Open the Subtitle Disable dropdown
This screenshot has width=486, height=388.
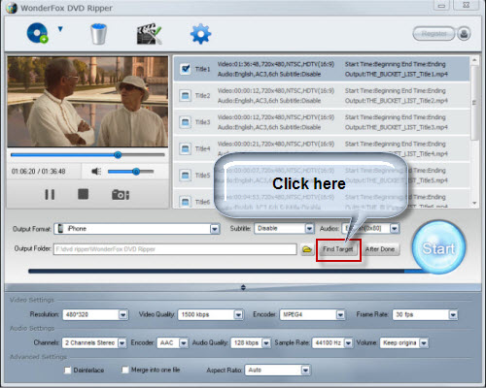[x=284, y=229]
